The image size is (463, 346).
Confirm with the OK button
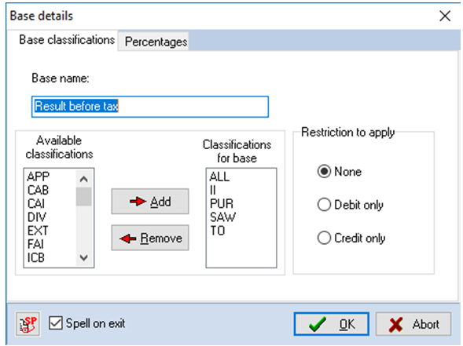coord(331,324)
